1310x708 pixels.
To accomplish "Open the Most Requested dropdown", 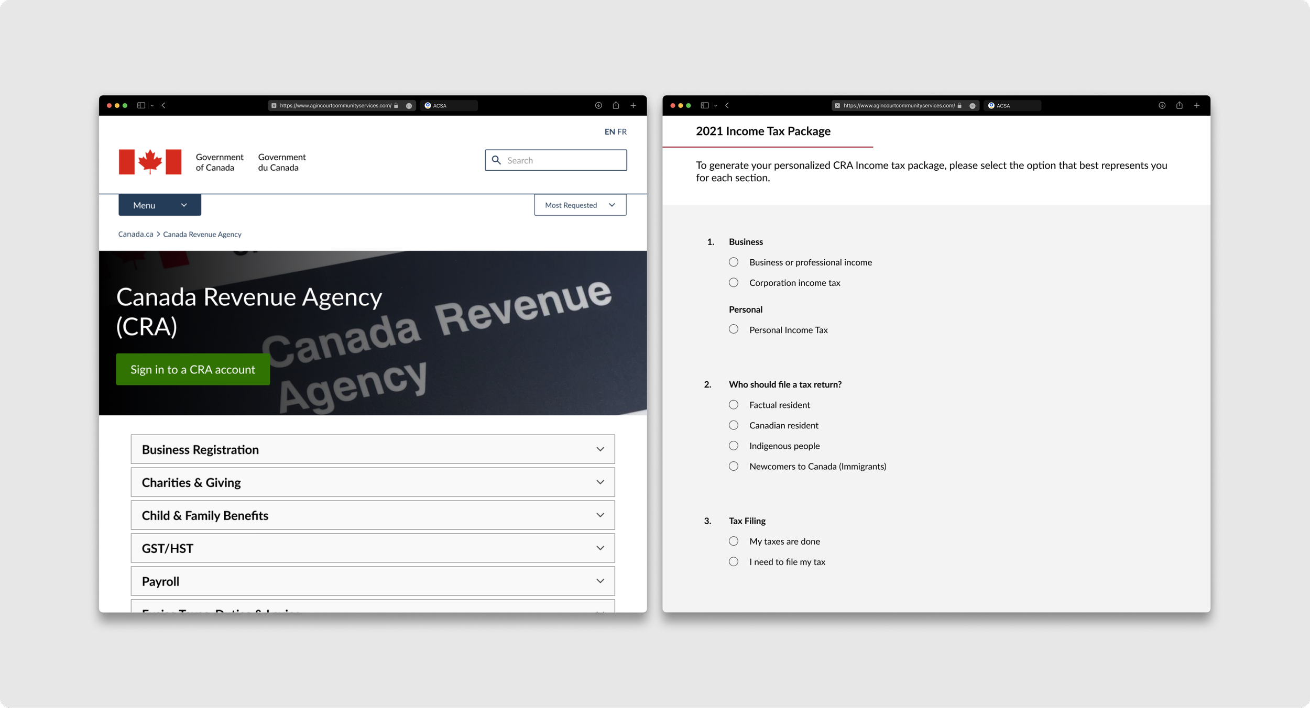I will tap(580, 205).
